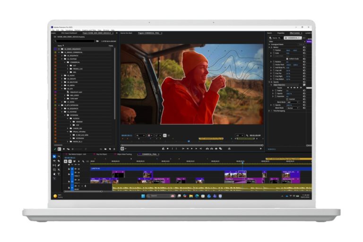363x242 pixels.
Task: Click the Play button in Program Monitor
Action: click(192, 149)
